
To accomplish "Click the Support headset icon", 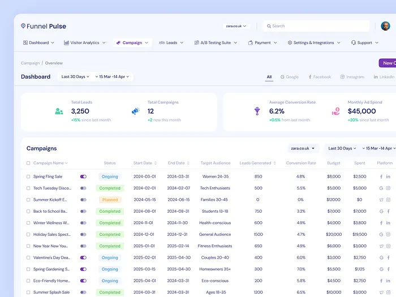I will pyautogui.click(x=354, y=42).
